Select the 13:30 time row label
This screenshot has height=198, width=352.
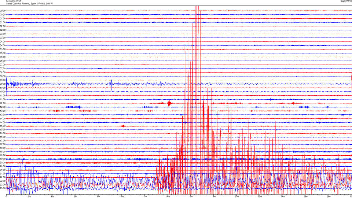[3, 115]
